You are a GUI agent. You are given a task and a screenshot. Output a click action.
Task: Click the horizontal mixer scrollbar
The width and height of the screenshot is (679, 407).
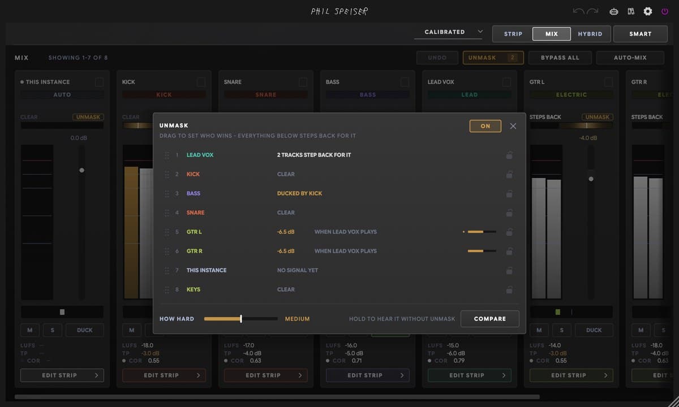[x=277, y=397]
